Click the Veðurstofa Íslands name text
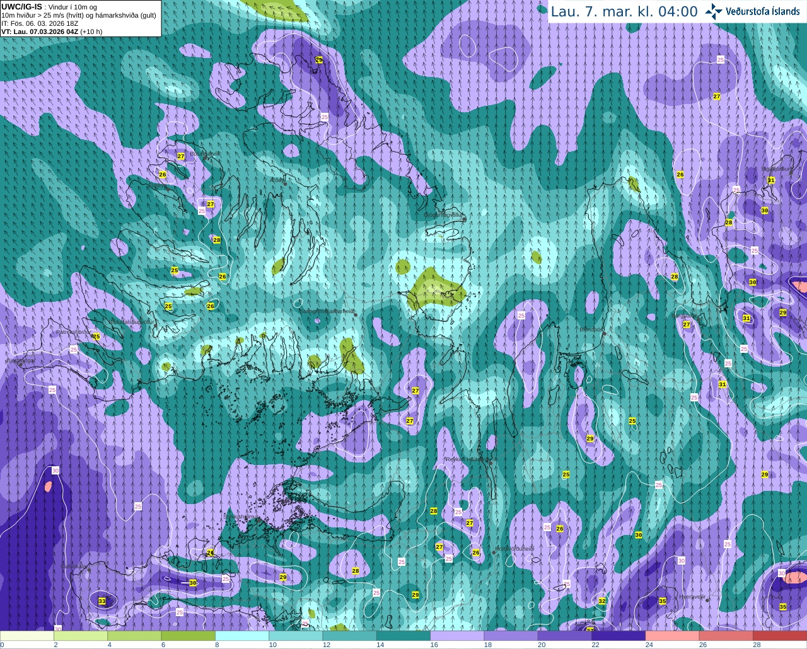Screen dimensions: 807x649 pyautogui.click(x=763, y=11)
